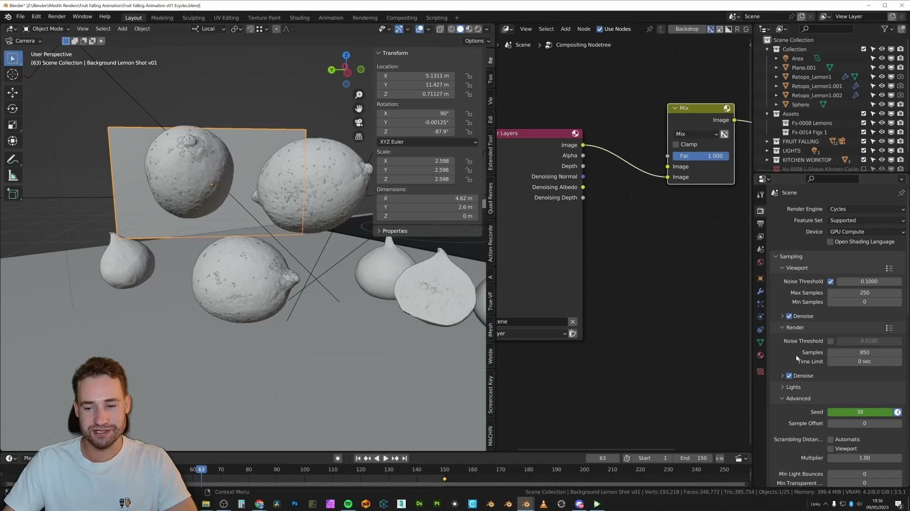This screenshot has width=910, height=511.
Task: Toggle Use Nodes checkbox
Action: coord(600,29)
